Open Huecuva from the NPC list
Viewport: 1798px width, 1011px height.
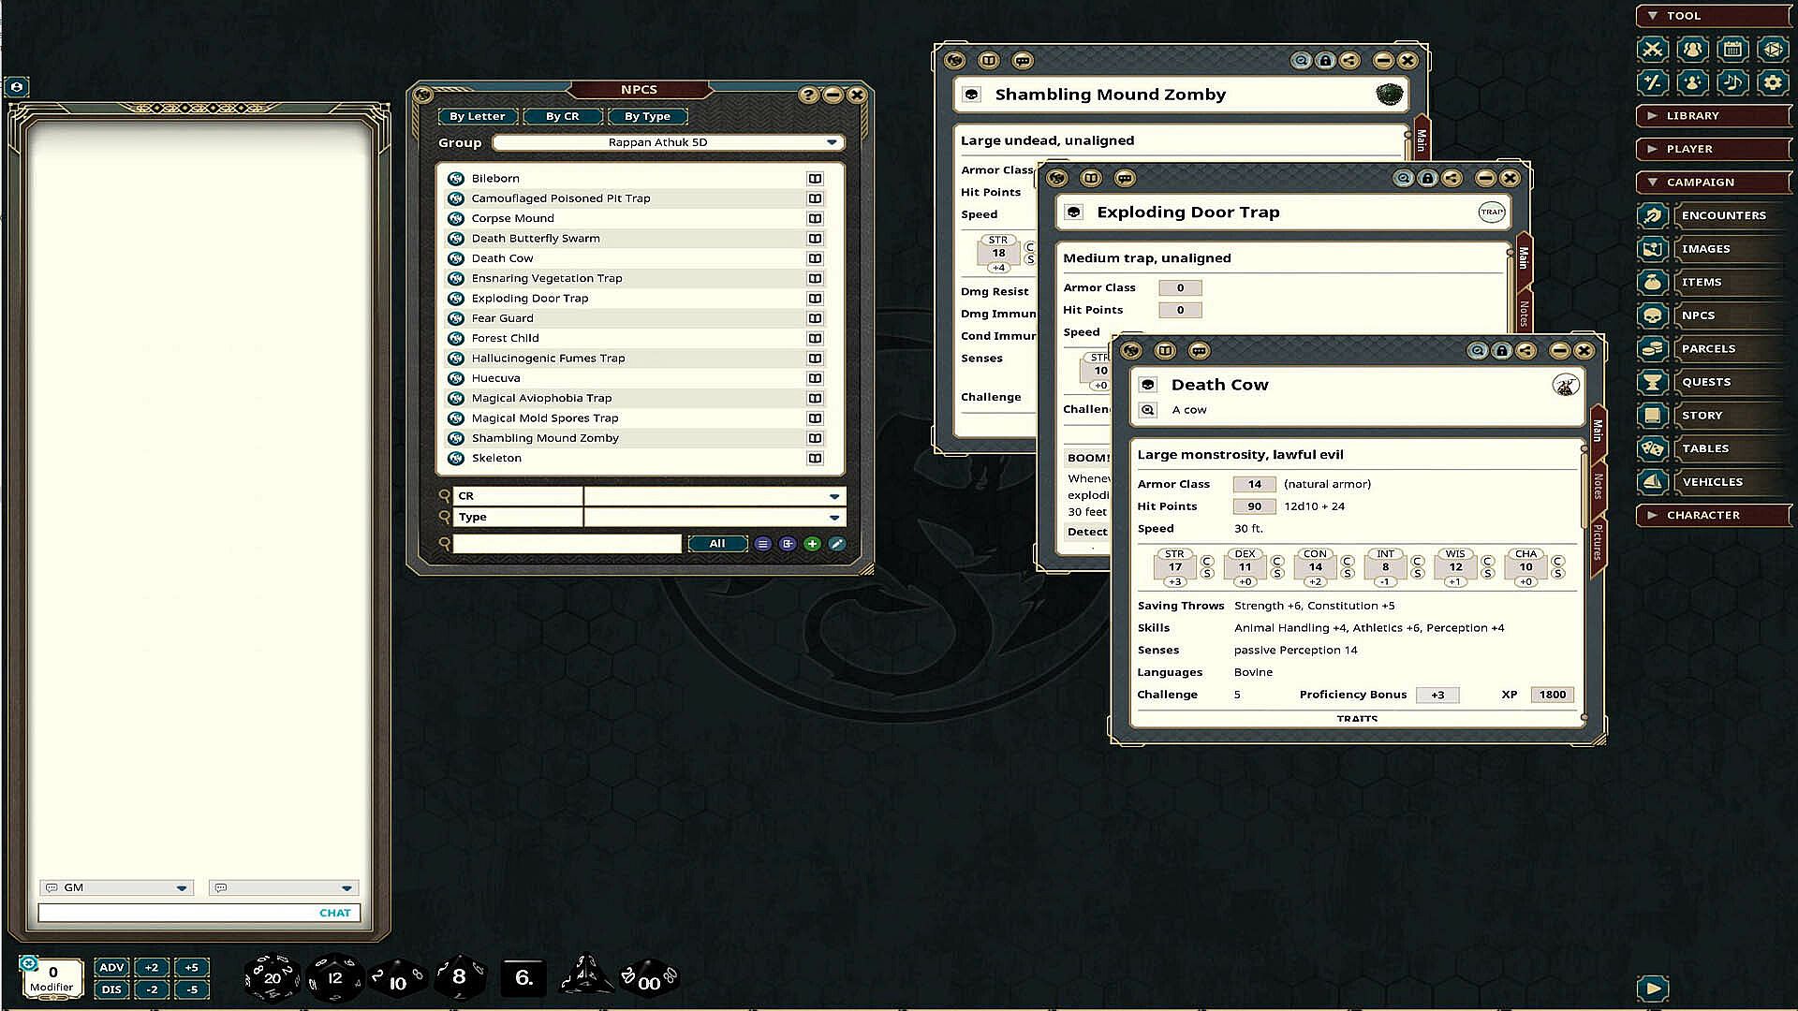coord(496,378)
